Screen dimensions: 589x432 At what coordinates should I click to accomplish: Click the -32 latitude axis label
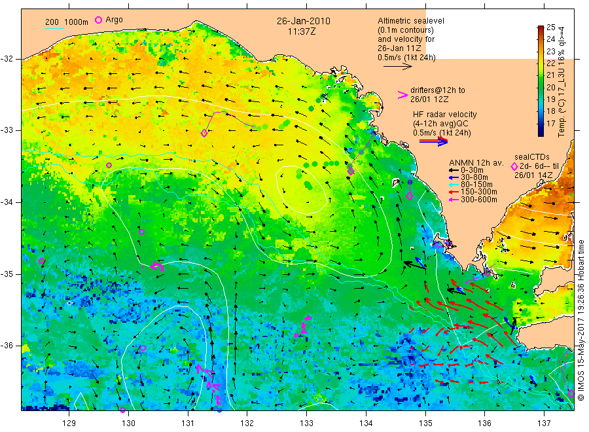(7, 59)
